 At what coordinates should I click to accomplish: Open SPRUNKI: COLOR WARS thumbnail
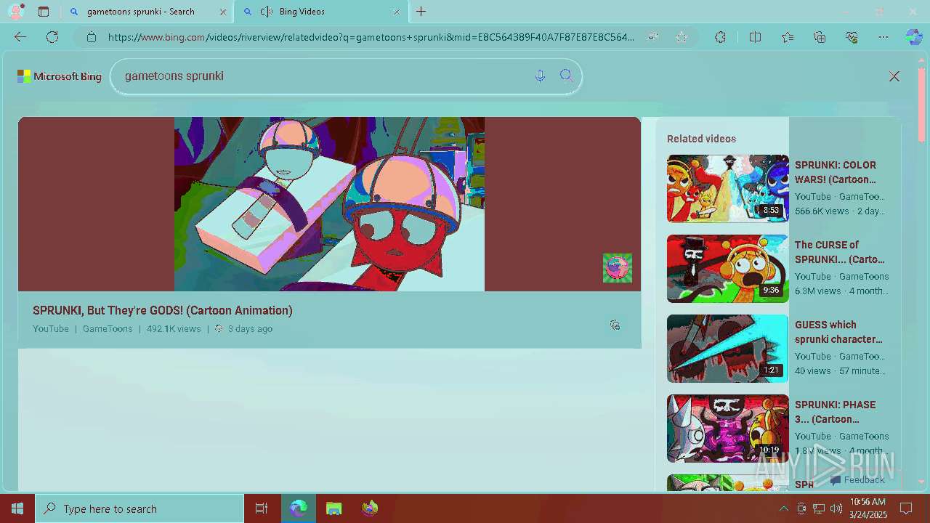pyautogui.click(x=727, y=188)
